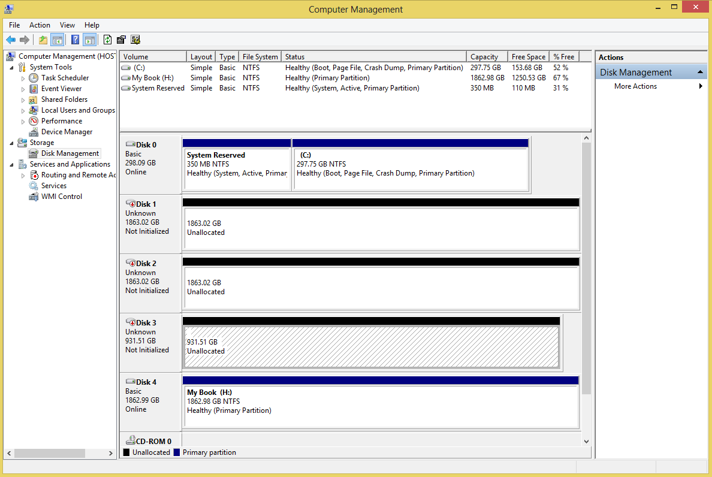
Task: Collapse the Disk Management section in Actions pane
Action: [x=700, y=72]
